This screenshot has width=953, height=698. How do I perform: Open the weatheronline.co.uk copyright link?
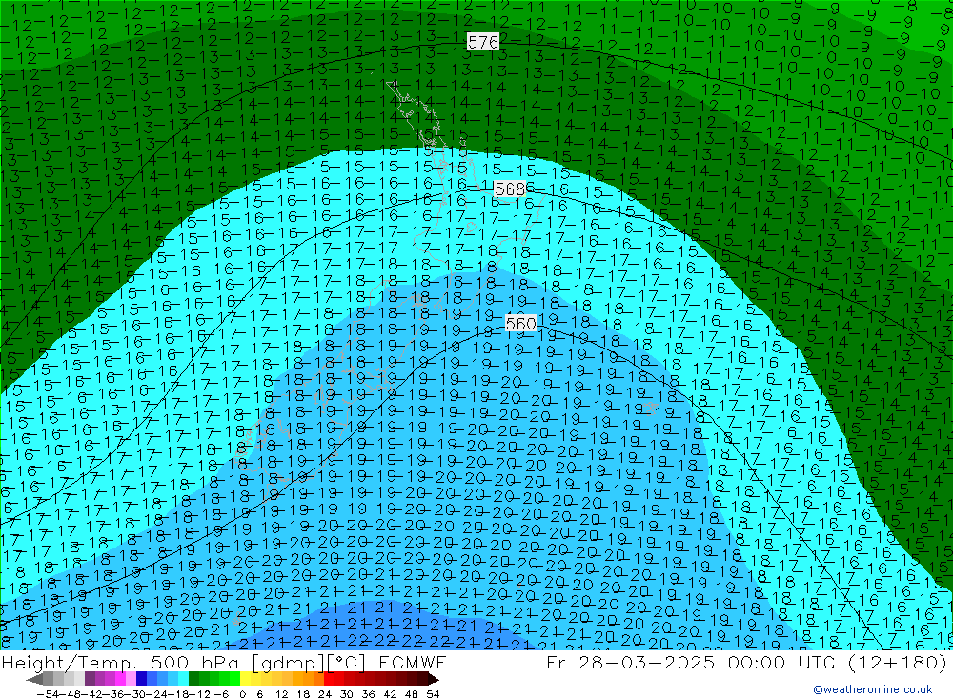873,688
